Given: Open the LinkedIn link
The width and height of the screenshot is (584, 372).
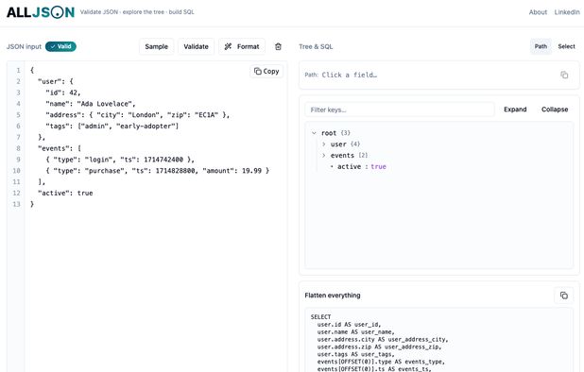Looking at the screenshot, I should pyautogui.click(x=567, y=12).
